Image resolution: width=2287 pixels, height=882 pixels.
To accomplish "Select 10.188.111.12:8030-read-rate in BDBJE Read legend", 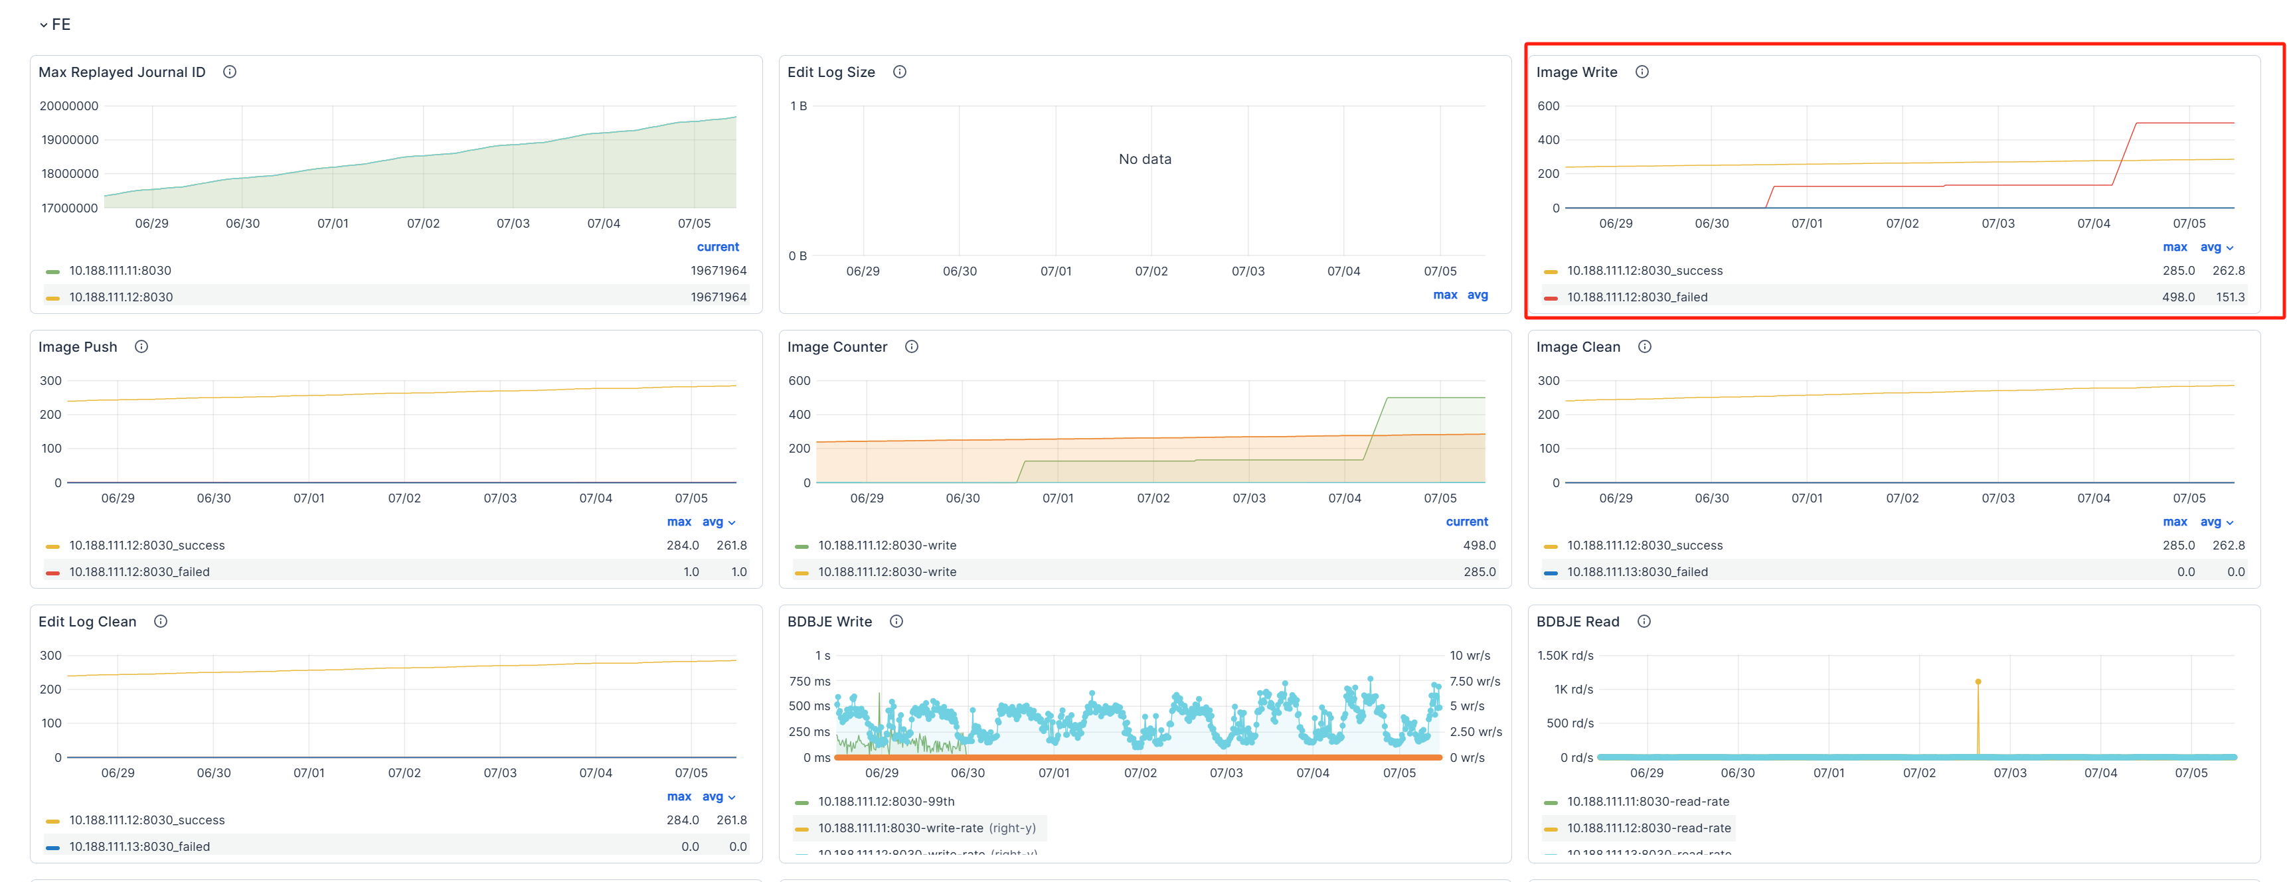I will click(1649, 828).
